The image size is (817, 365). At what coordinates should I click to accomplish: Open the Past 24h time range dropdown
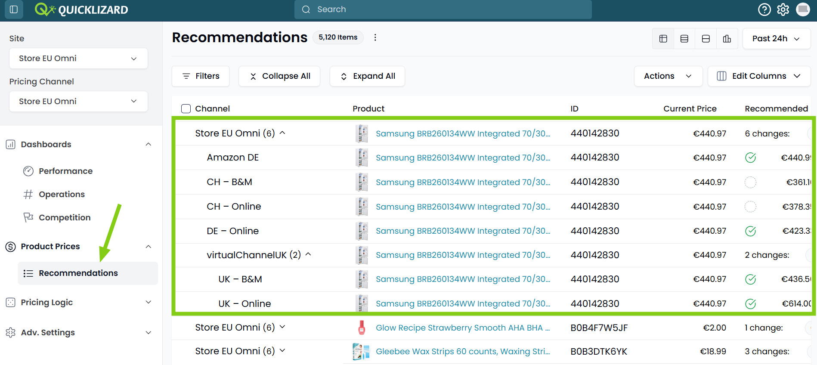(x=777, y=39)
